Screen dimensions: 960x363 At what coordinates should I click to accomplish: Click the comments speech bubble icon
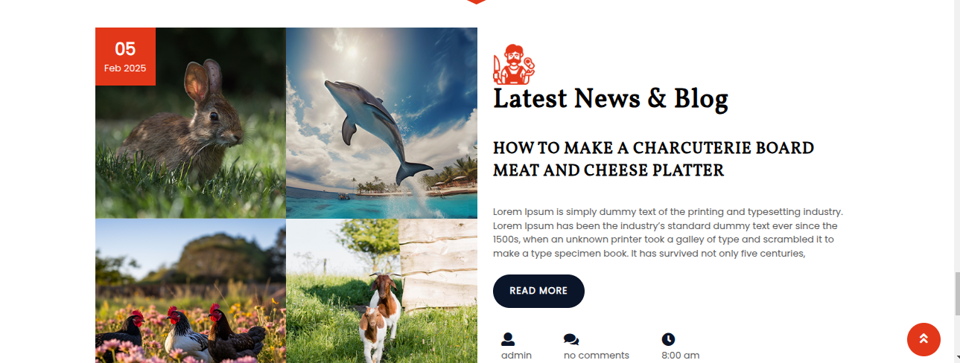tap(571, 339)
